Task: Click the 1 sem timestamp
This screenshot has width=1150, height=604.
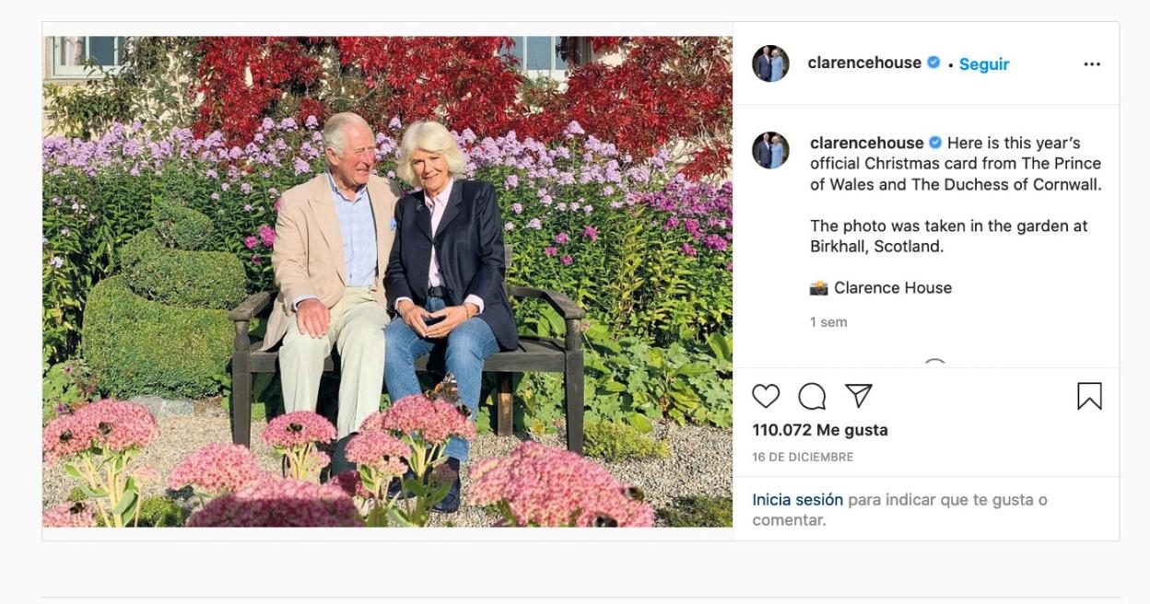Action: click(x=828, y=322)
